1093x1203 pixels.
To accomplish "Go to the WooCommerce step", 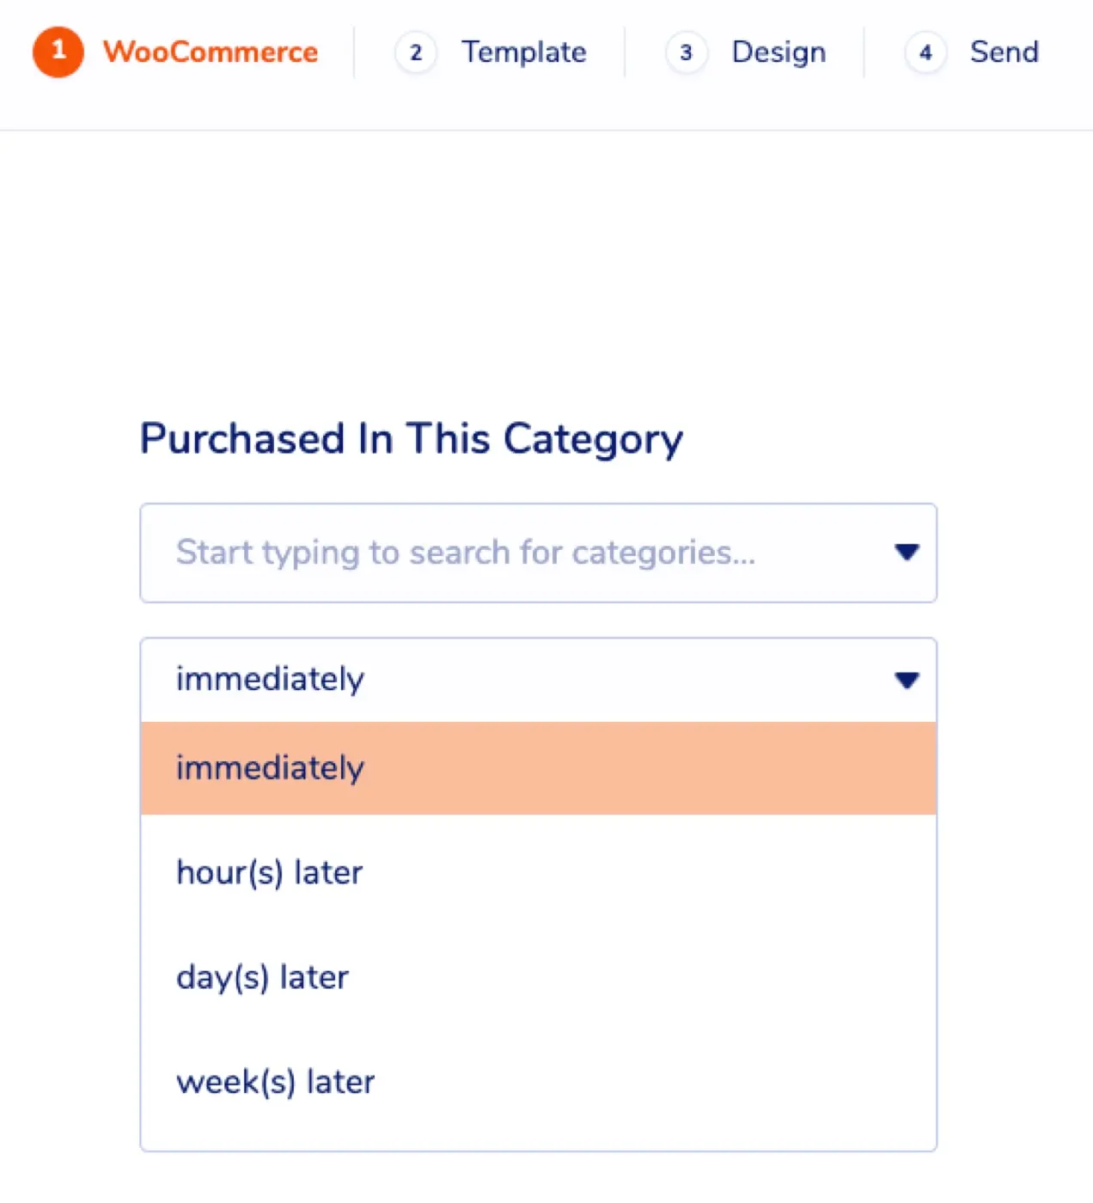I will point(211,52).
